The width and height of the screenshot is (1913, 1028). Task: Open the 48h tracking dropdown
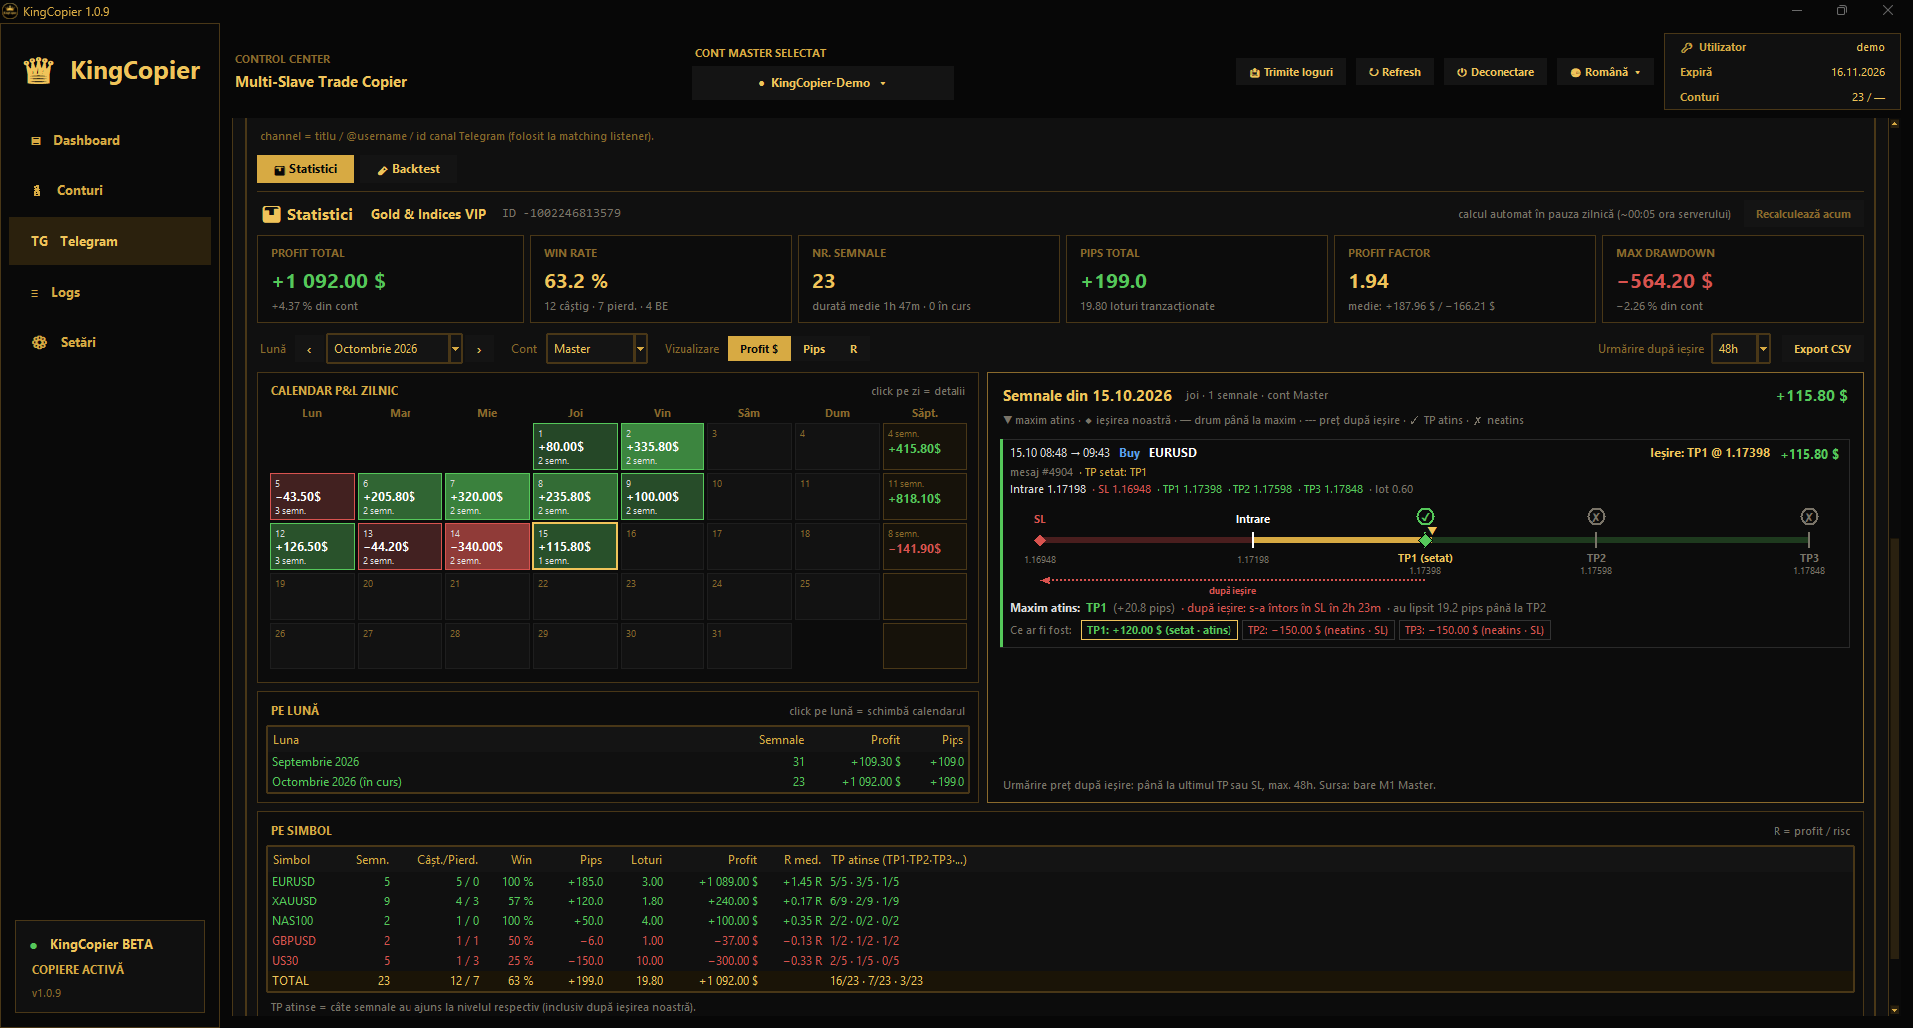1741,349
